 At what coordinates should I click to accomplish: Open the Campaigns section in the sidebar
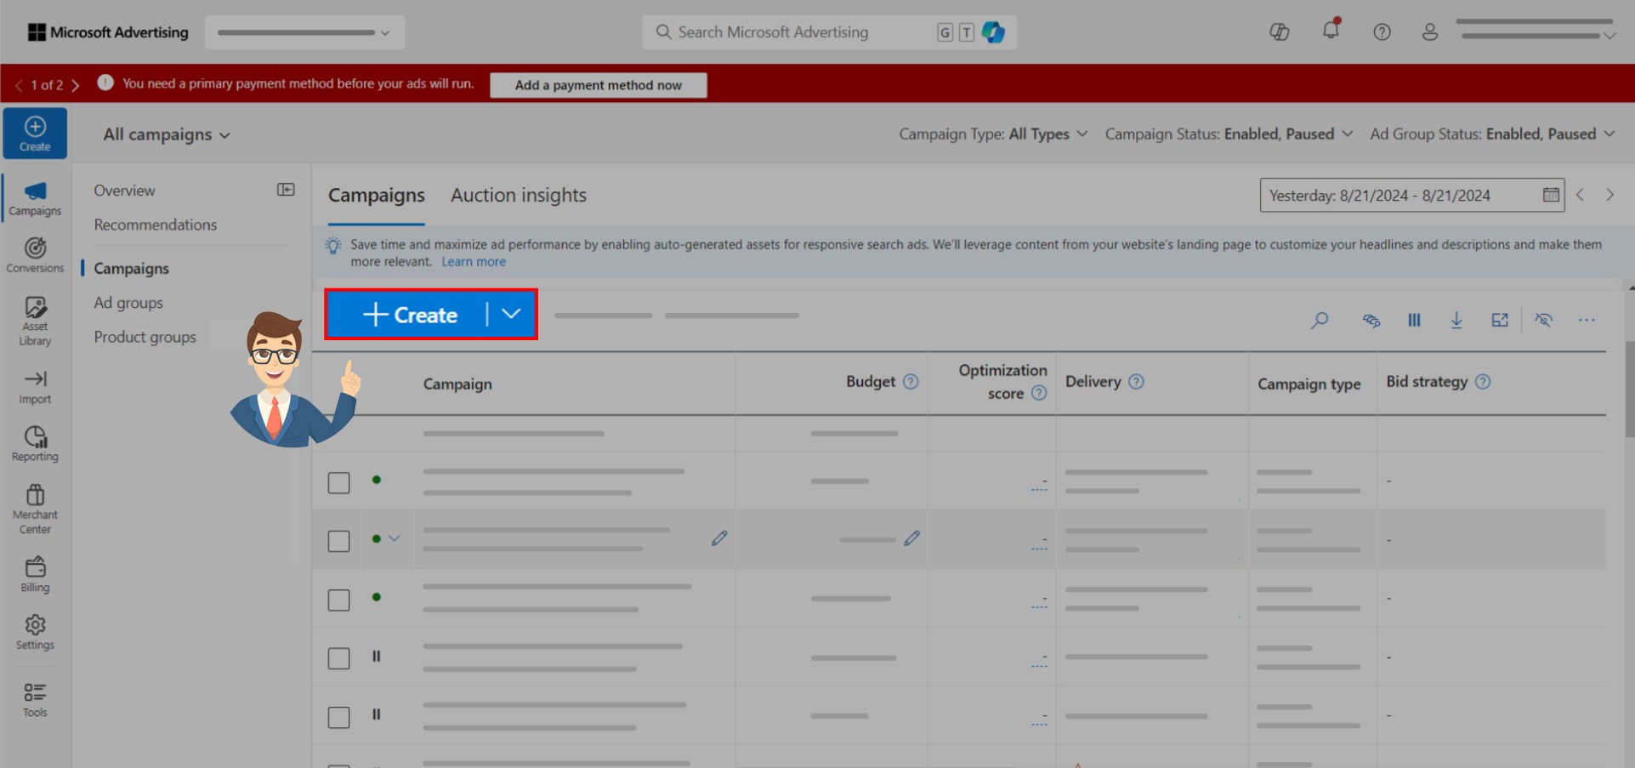[x=35, y=199]
